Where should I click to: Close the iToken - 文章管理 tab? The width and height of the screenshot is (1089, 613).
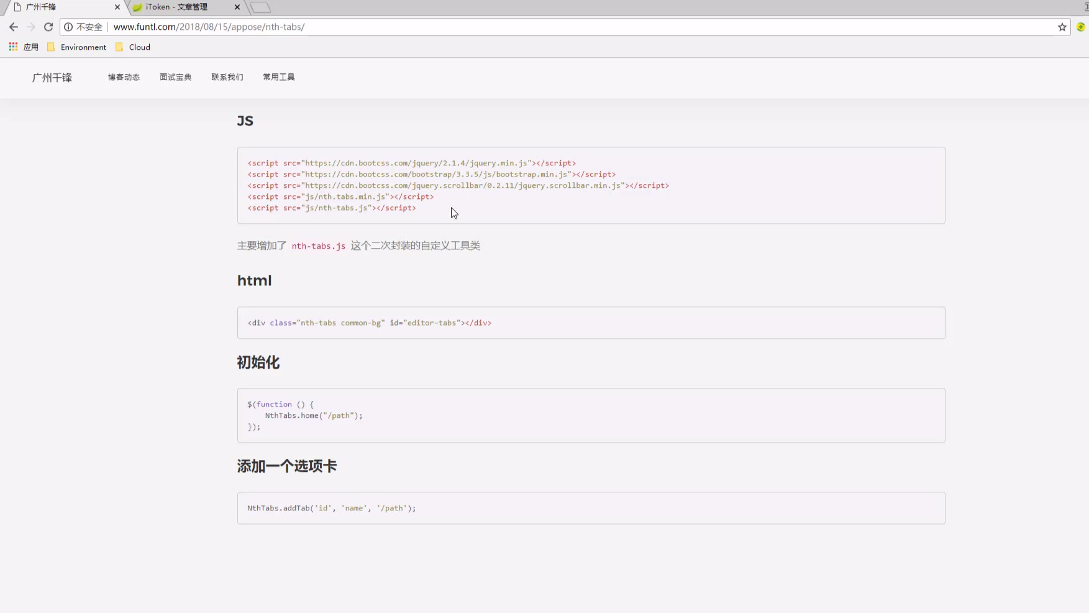237,7
